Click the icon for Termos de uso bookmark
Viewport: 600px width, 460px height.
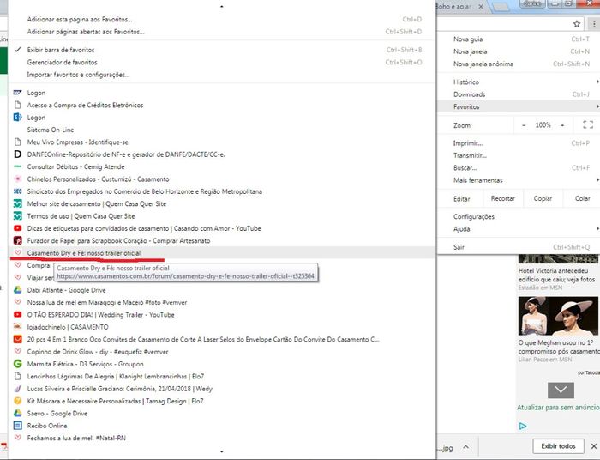[x=18, y=216]
